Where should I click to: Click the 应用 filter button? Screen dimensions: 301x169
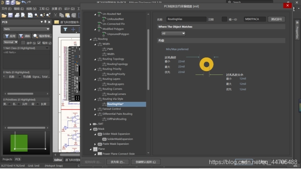10,36
